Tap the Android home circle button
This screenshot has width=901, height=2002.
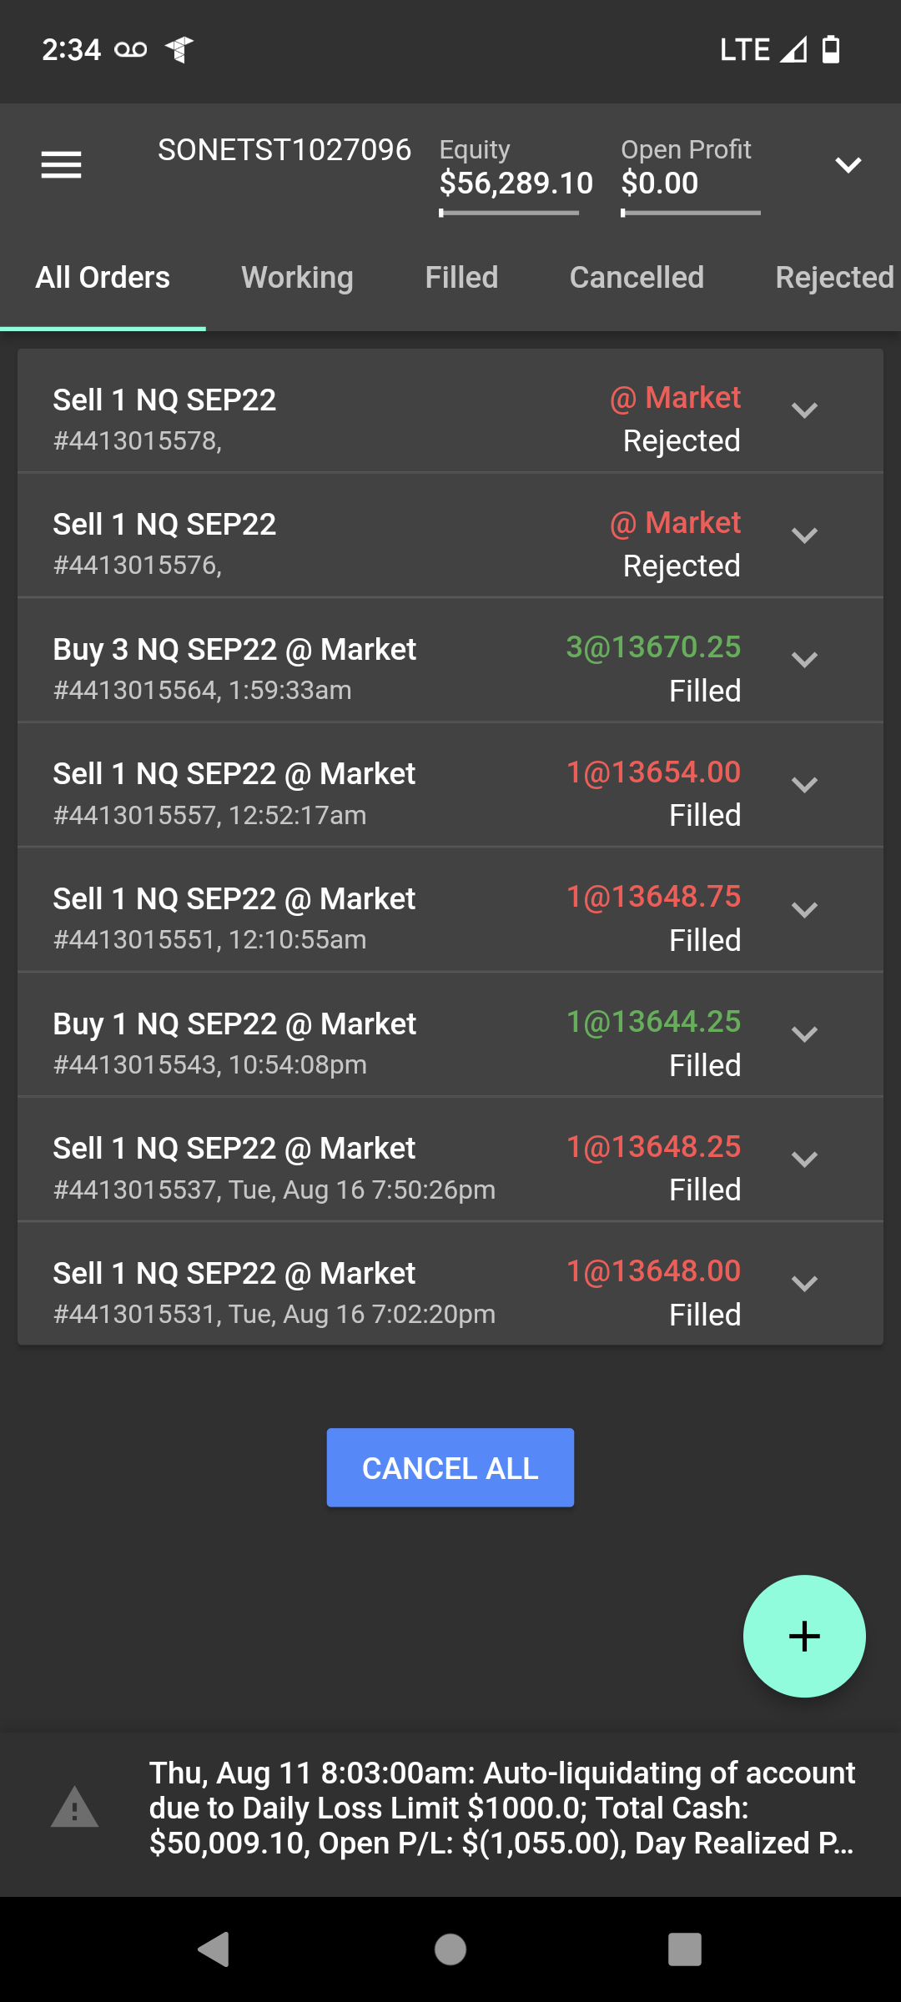pyautogui.click(x=450, y=1949)
